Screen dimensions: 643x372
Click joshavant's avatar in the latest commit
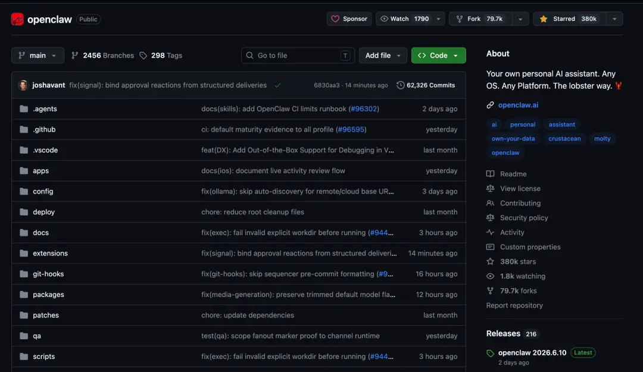click(x=23, y=85)
